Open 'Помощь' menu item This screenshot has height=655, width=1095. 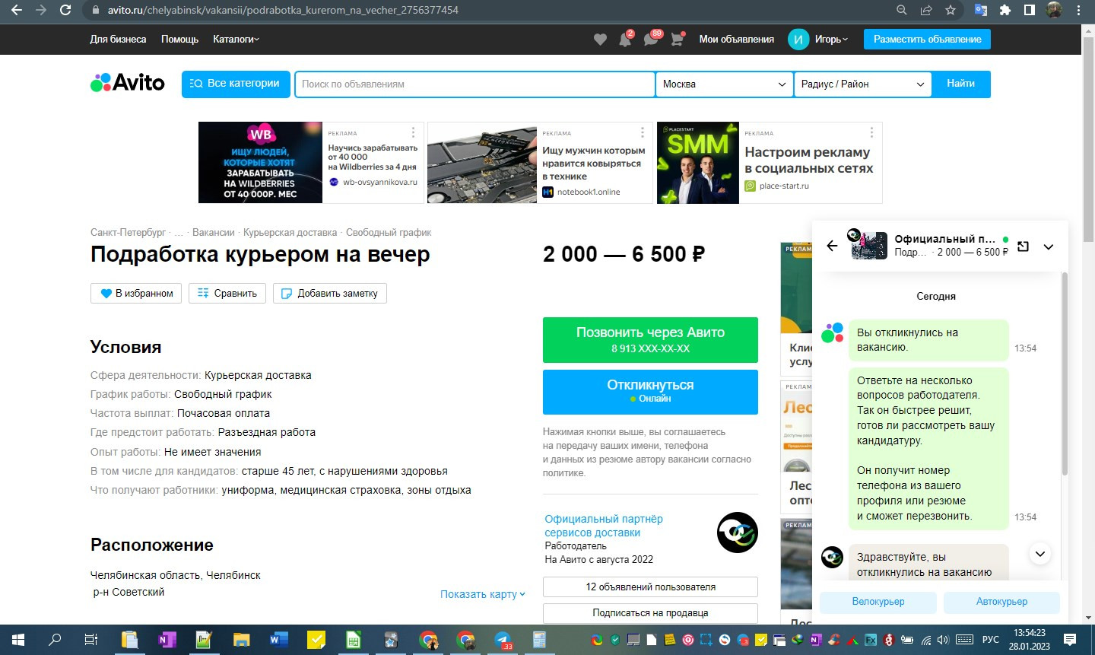[179, 40]
